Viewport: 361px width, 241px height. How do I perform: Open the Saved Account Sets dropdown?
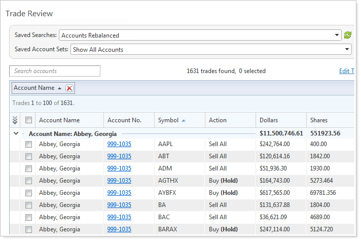pyautogui.click(x=347, y=49)
